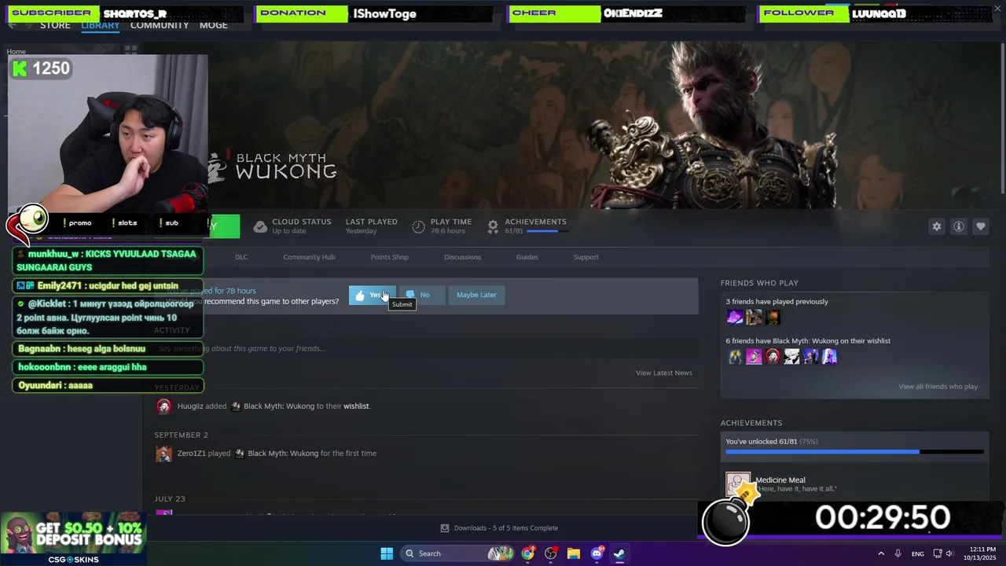
Task: Open the taskbar clock and date
Action: 982,553
